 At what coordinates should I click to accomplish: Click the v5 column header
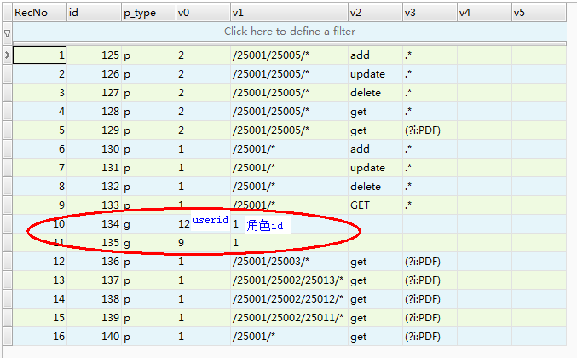[x=539, y=13]
